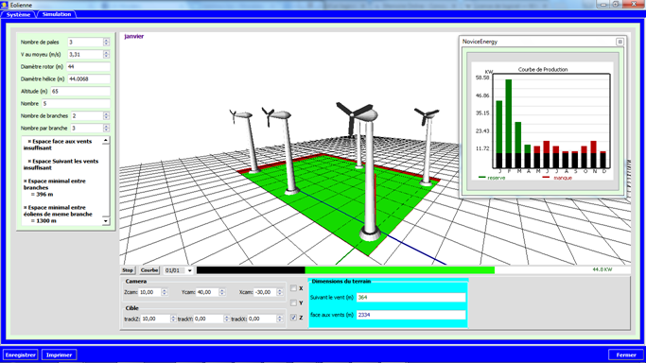Viewport: 646px width, 363px height.
Task: Click the Nombre de branches value field
Action: (87, 116)
